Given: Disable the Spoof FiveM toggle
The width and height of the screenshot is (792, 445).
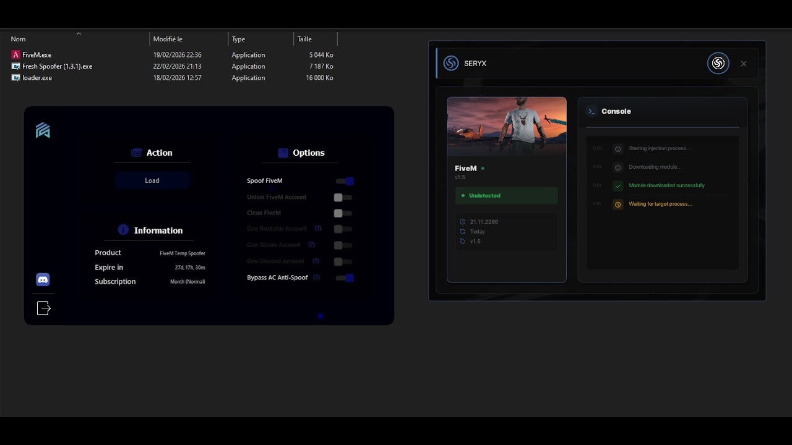Looking at the screenshot, I should point(345,181).
